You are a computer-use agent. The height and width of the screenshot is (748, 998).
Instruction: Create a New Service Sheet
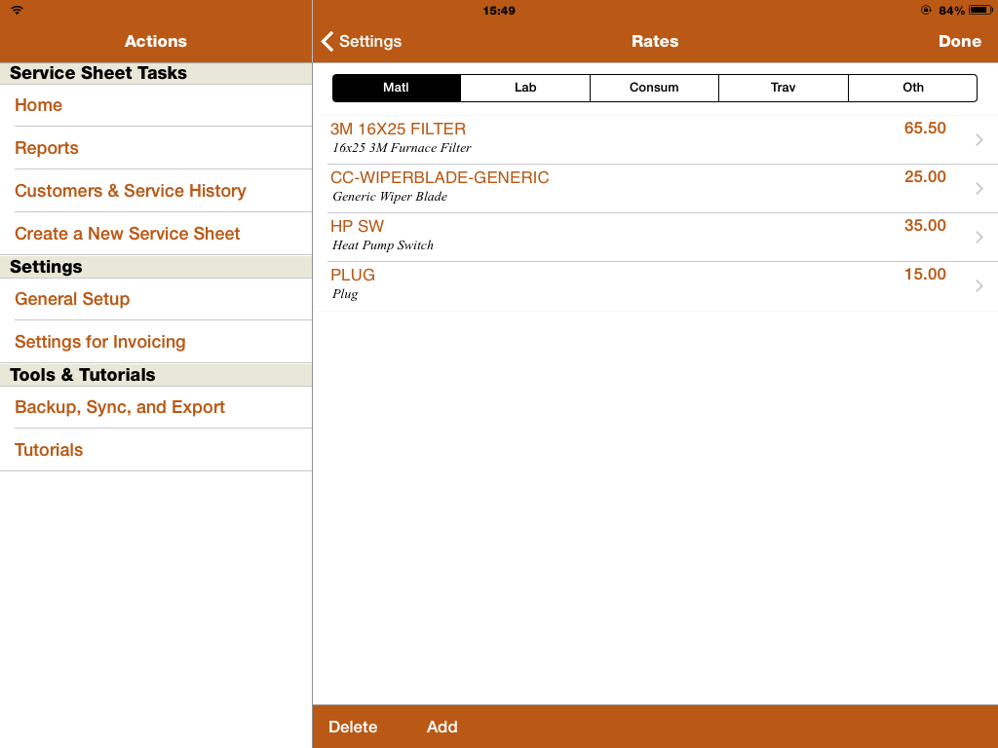128,234
